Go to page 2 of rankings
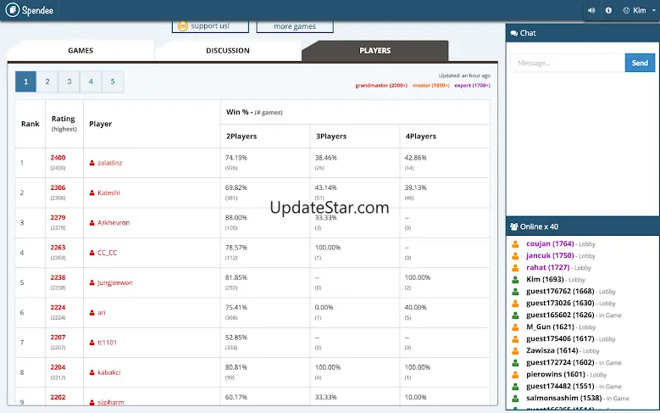Image resolution: width=660 pixels, height=413 pixels. 47,82
